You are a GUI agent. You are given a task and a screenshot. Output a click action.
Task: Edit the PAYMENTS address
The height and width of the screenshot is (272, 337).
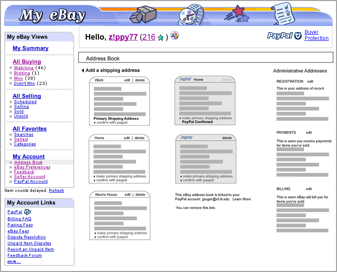pyautogui.click(x=309, y=132)
